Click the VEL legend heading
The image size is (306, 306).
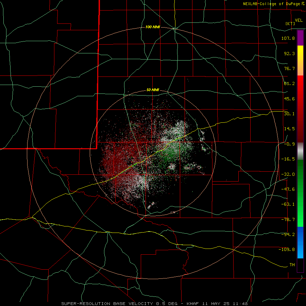(299, 20)
